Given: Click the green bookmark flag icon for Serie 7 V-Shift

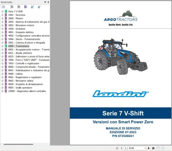Looking at the screenshot, I should pyautogui.click(x=6, y=11).
